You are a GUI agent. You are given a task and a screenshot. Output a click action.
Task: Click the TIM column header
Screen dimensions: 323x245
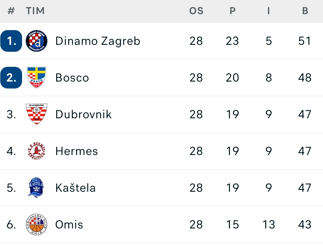pos(35,11)
